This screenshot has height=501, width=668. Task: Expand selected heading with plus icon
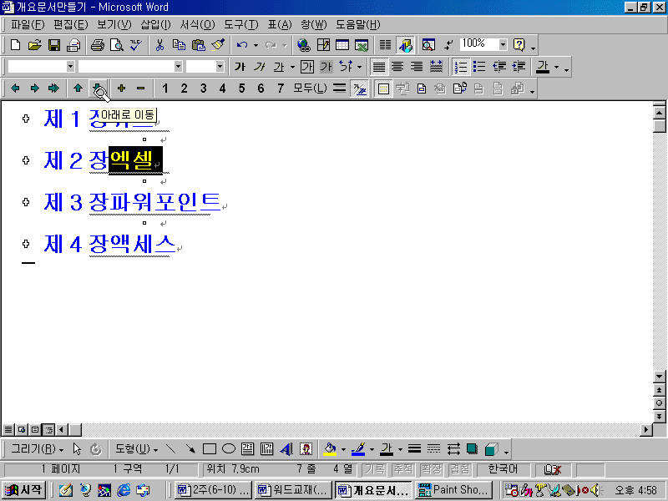(121, 89)
